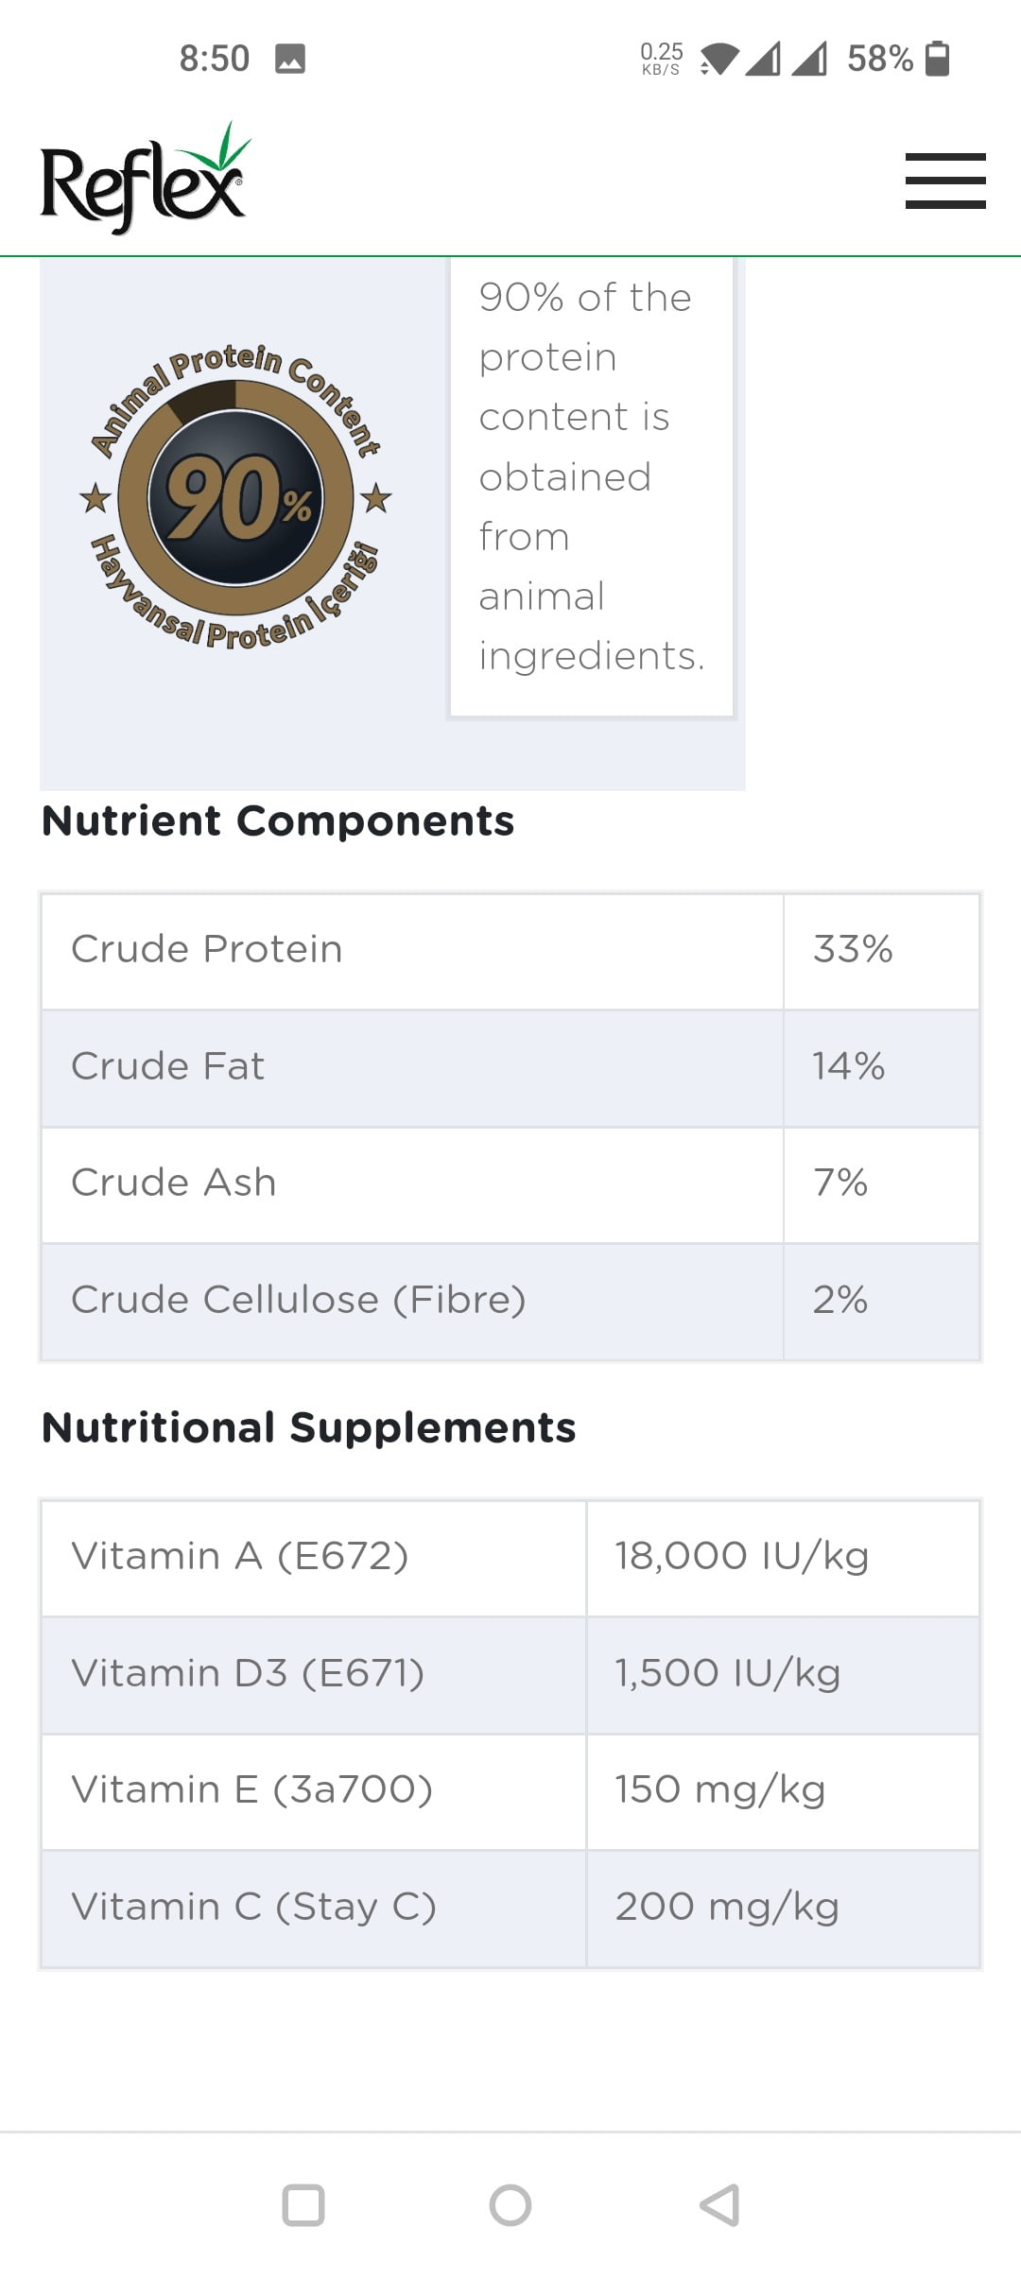The width and height of the screenshot is (1021, 2280).
Task: Tap the Nutrient Components heading
Action: click(278, 820)
